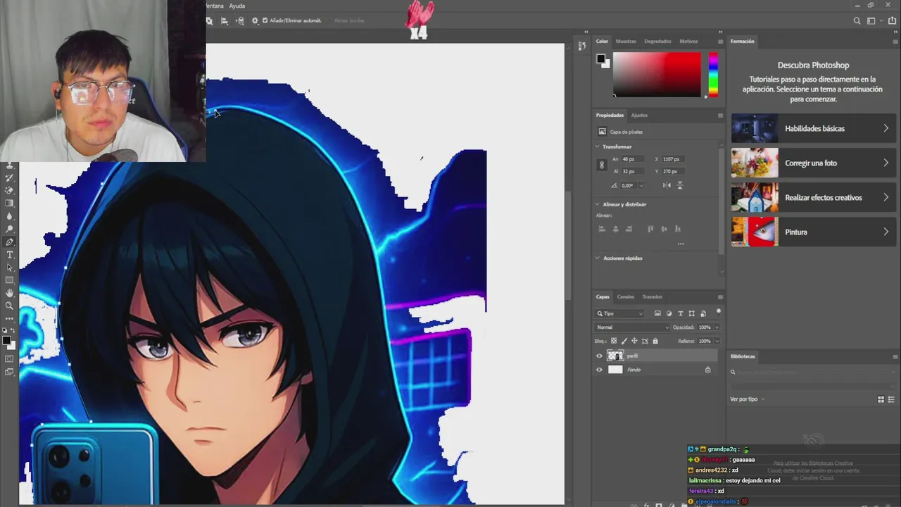Select the Dodge tool
This screenshot has height=507, width=901.
point(10,229)
